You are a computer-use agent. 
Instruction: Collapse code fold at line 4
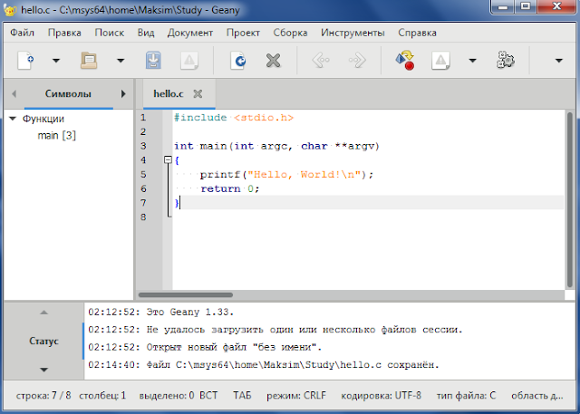point(168,159)
